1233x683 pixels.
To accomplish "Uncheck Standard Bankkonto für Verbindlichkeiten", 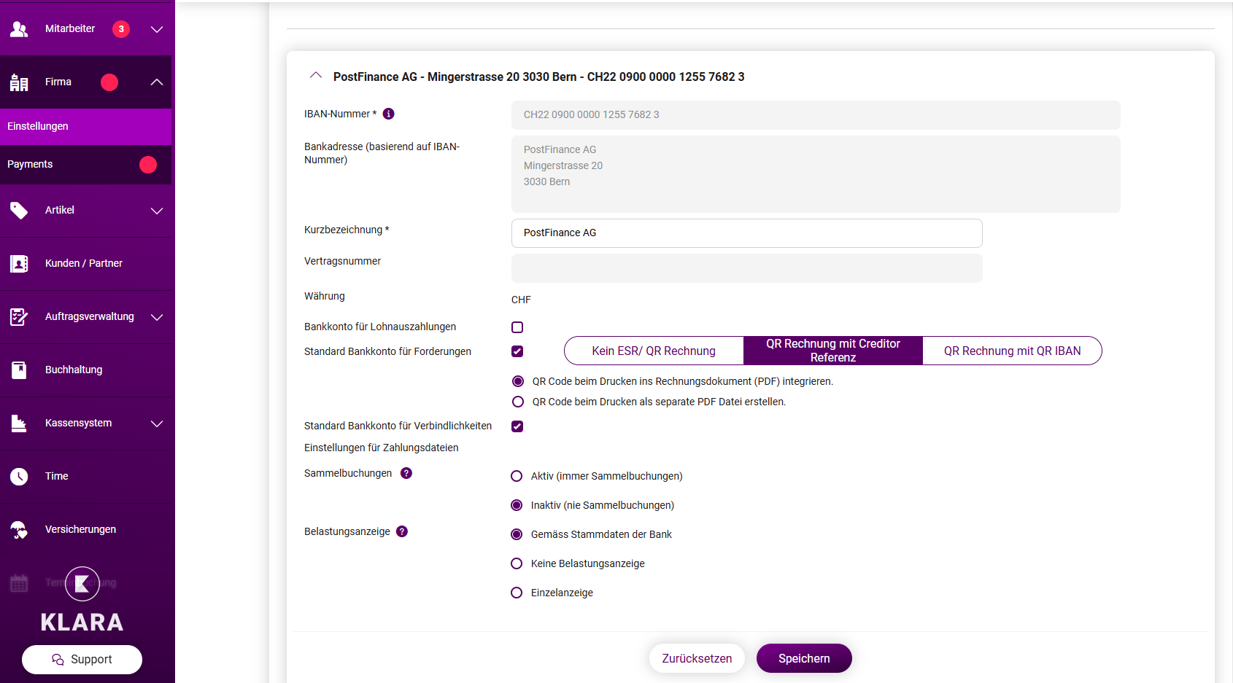I will pyautogui.click(x=517, y=426).
